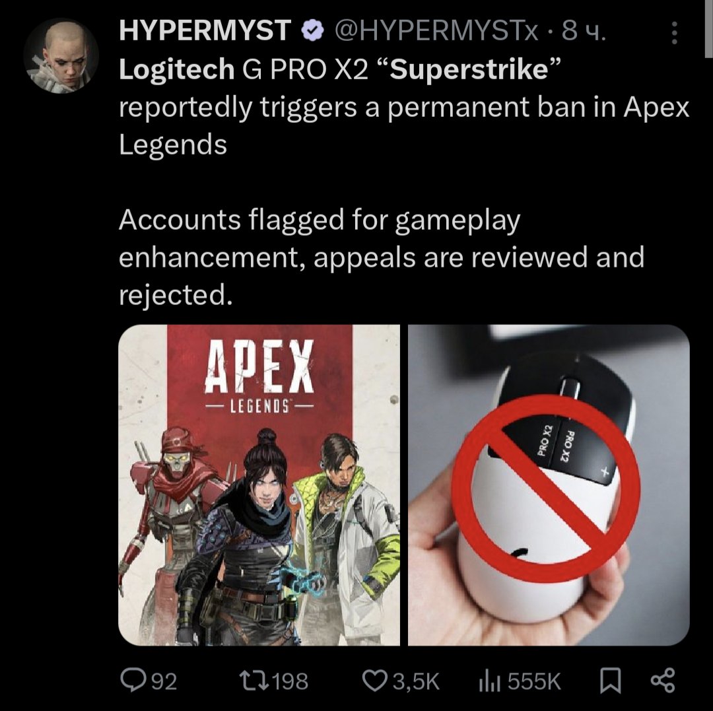Screen dimensions: 713x711
Task: Open the crossed-out PRO X2 mouse image
Action: pyautogui.click(x=549, y=485)
